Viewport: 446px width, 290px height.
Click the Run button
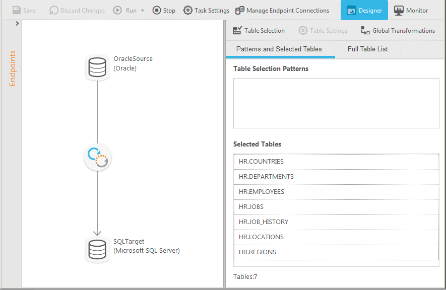(125, 10)
